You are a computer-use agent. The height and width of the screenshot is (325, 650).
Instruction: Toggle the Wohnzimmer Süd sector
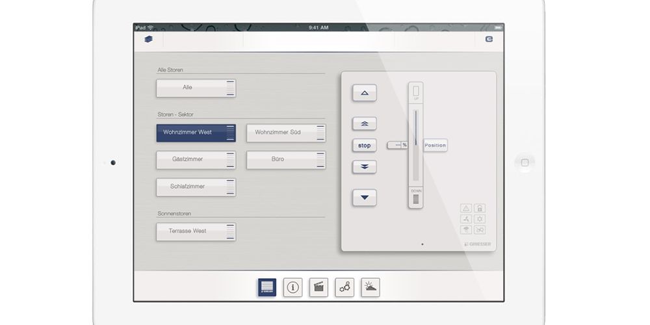[286, 133]
